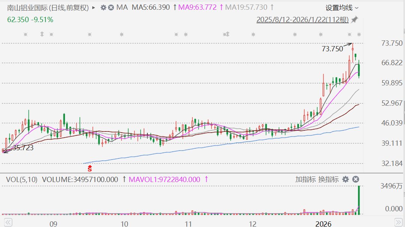
Task: Click the 换指标 button
Action: pos(328,179)
